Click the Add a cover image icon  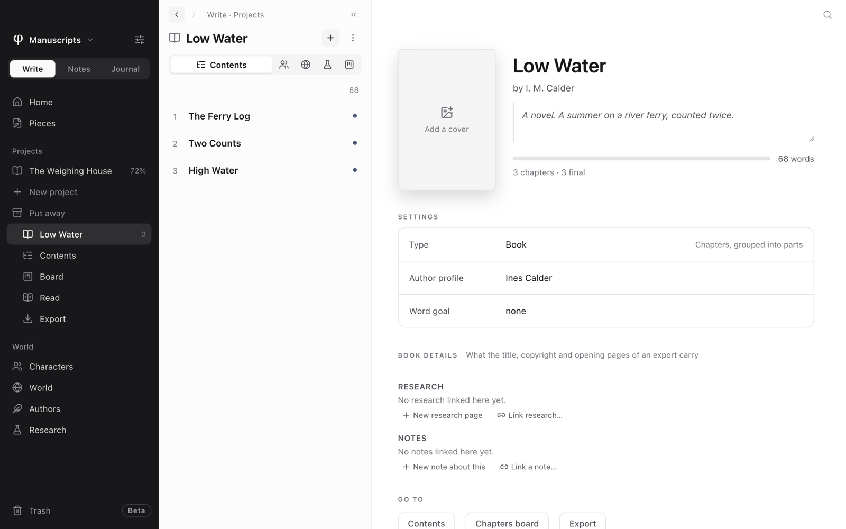[x=447, y=112]
